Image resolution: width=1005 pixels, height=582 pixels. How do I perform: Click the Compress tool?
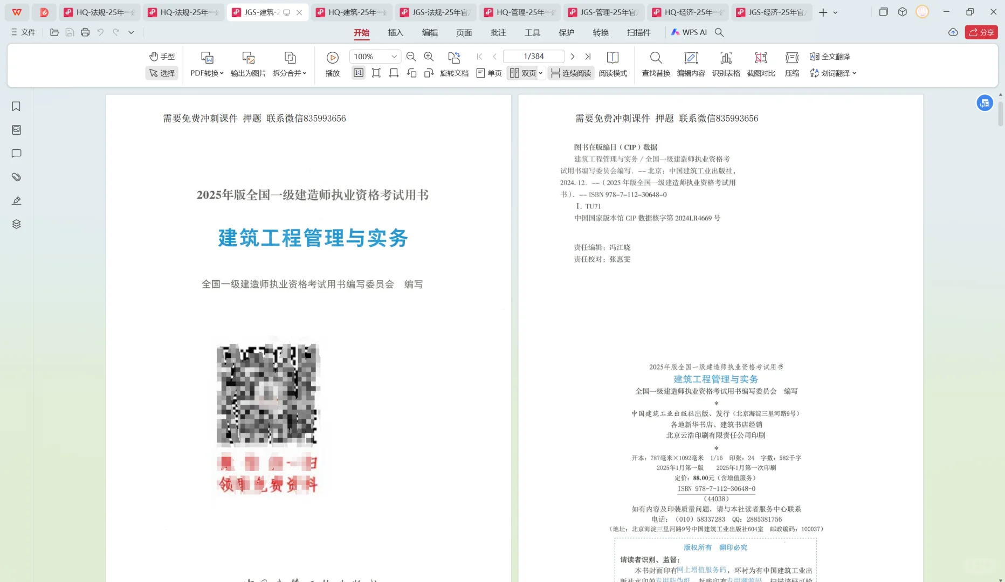792,64
